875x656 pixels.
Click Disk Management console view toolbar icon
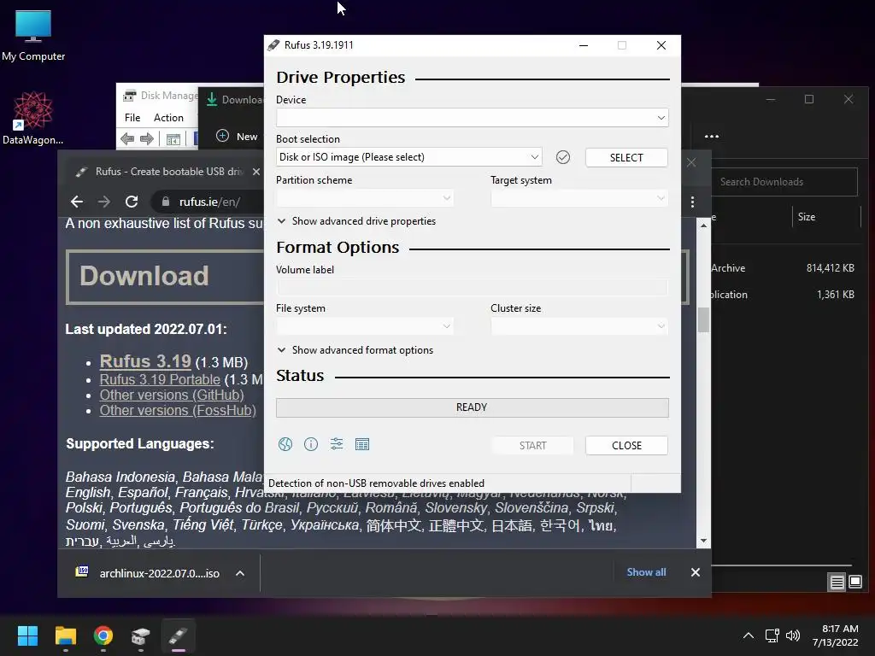pyautogui.click(x=173, y=139)
